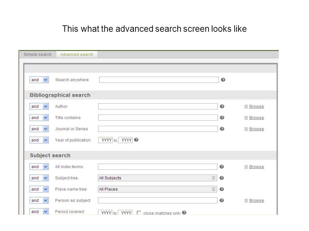Open the and dropdown for All index terms
The image size is (309, 231).
[x=39, y=167]
